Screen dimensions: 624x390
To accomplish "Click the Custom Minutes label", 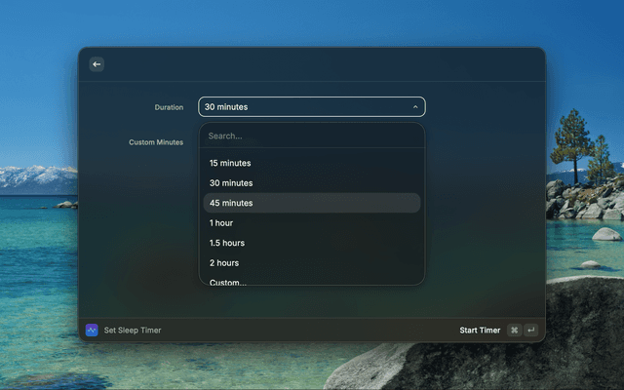I will (x=156, y=142).
